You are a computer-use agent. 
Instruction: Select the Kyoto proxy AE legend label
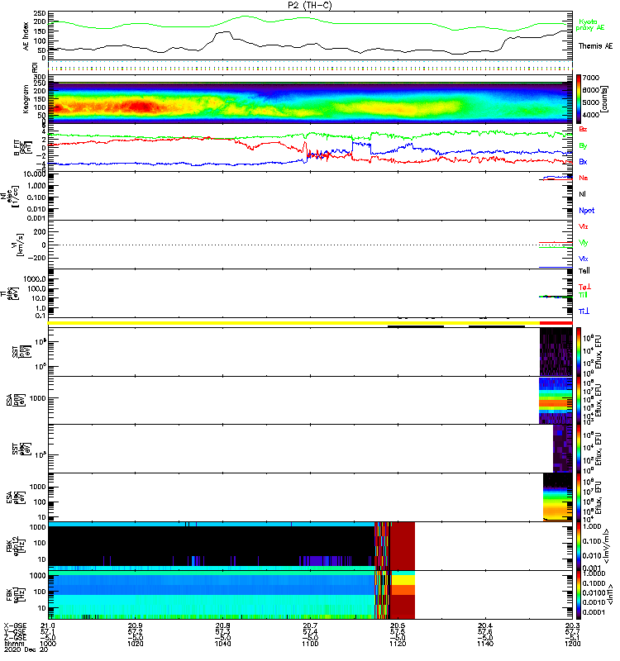click(x=590, y=25)
